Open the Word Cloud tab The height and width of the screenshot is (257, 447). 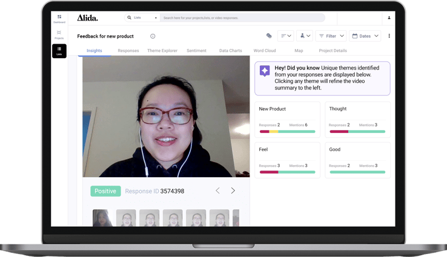(x=265, y=51)
